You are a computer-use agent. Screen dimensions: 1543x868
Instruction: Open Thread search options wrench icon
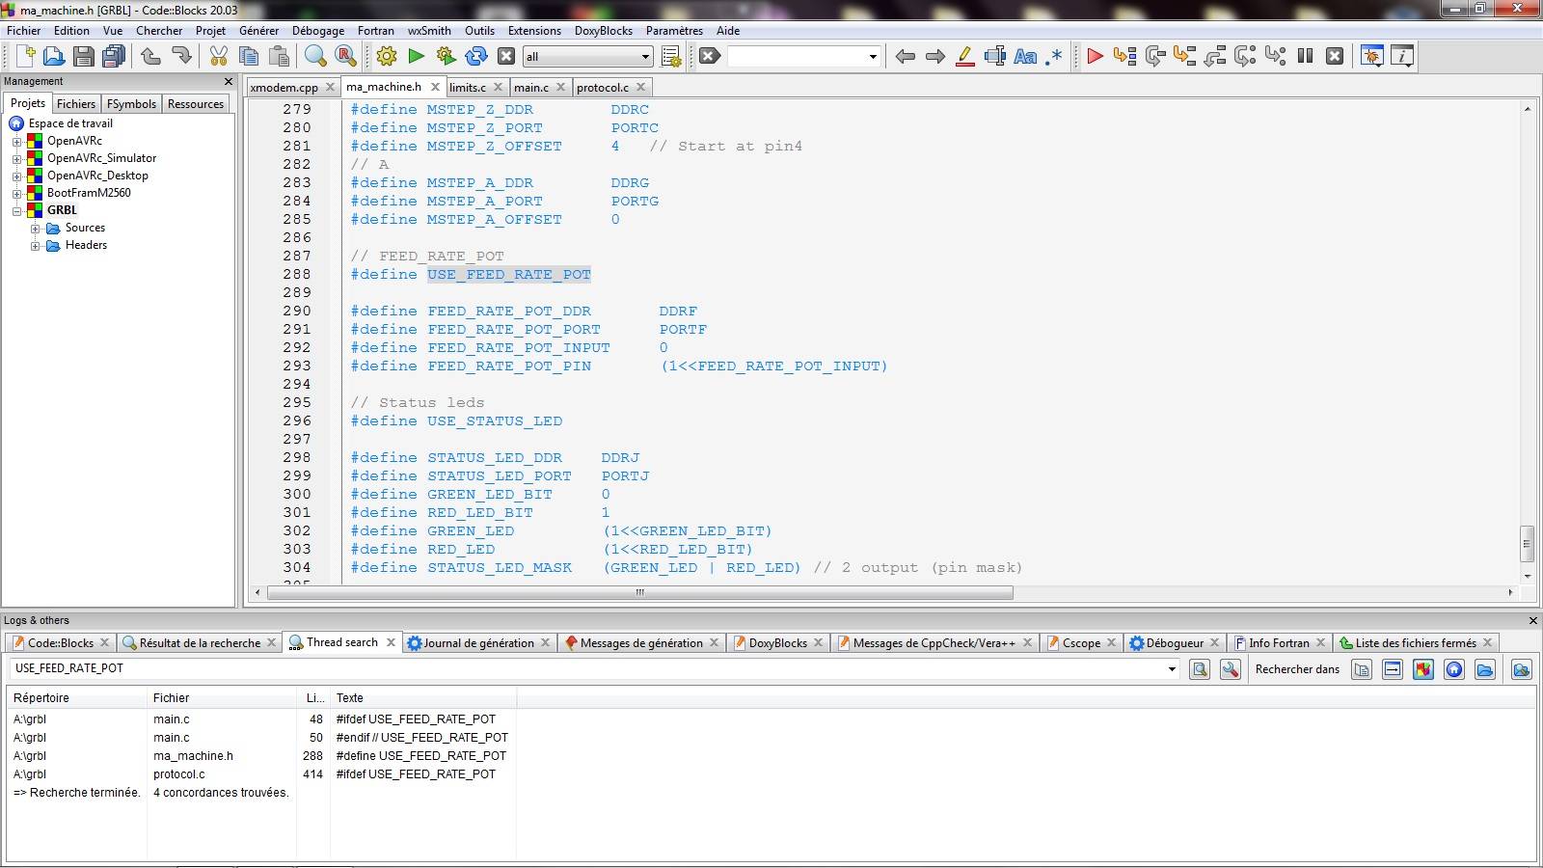(1231, 669)
